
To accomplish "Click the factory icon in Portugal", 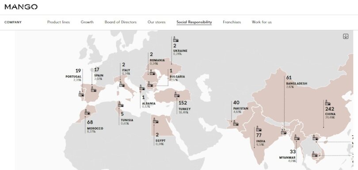I will click(81, 94).
